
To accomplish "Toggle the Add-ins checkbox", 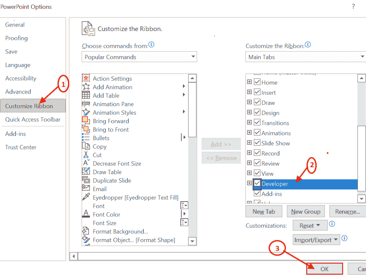I will (x=257, y=194).
